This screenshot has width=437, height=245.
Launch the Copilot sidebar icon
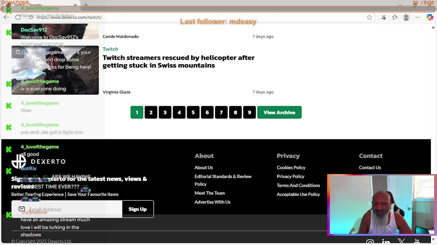coord(430,17)
